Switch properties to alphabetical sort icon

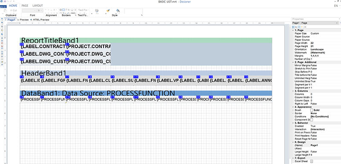pyautogui.click(x=296, y=27)
